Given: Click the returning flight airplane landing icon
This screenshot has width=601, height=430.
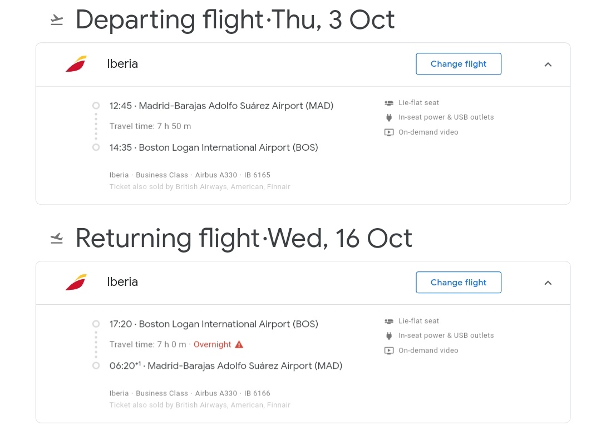Looking at the screenshot, I should [x=56, y=239].
